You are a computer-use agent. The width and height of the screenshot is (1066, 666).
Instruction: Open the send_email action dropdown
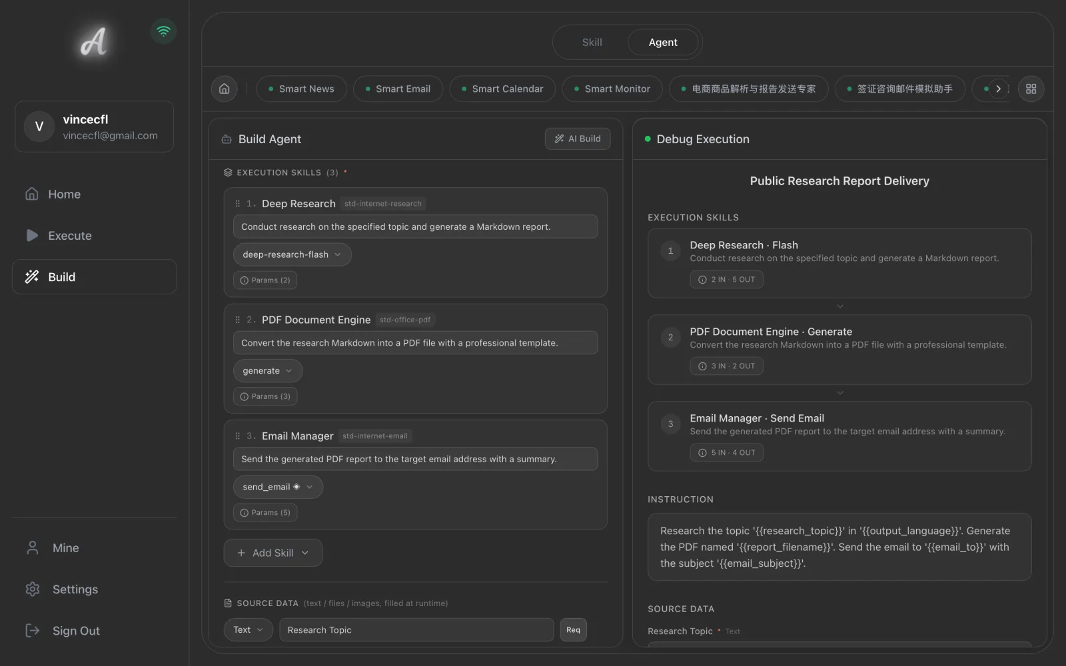(278, 487)
